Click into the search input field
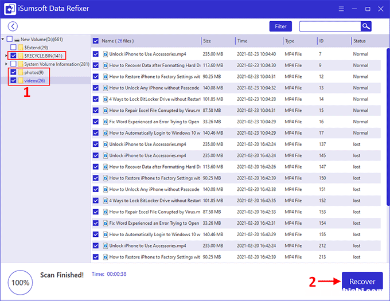 (330, 26)
